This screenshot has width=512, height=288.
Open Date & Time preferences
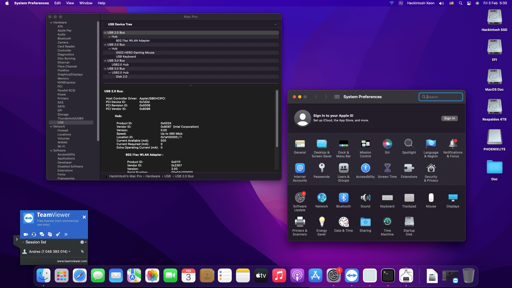coord(343,225)
